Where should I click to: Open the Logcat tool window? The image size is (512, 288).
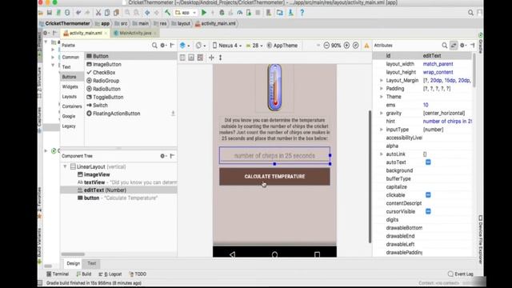(110, 274)
